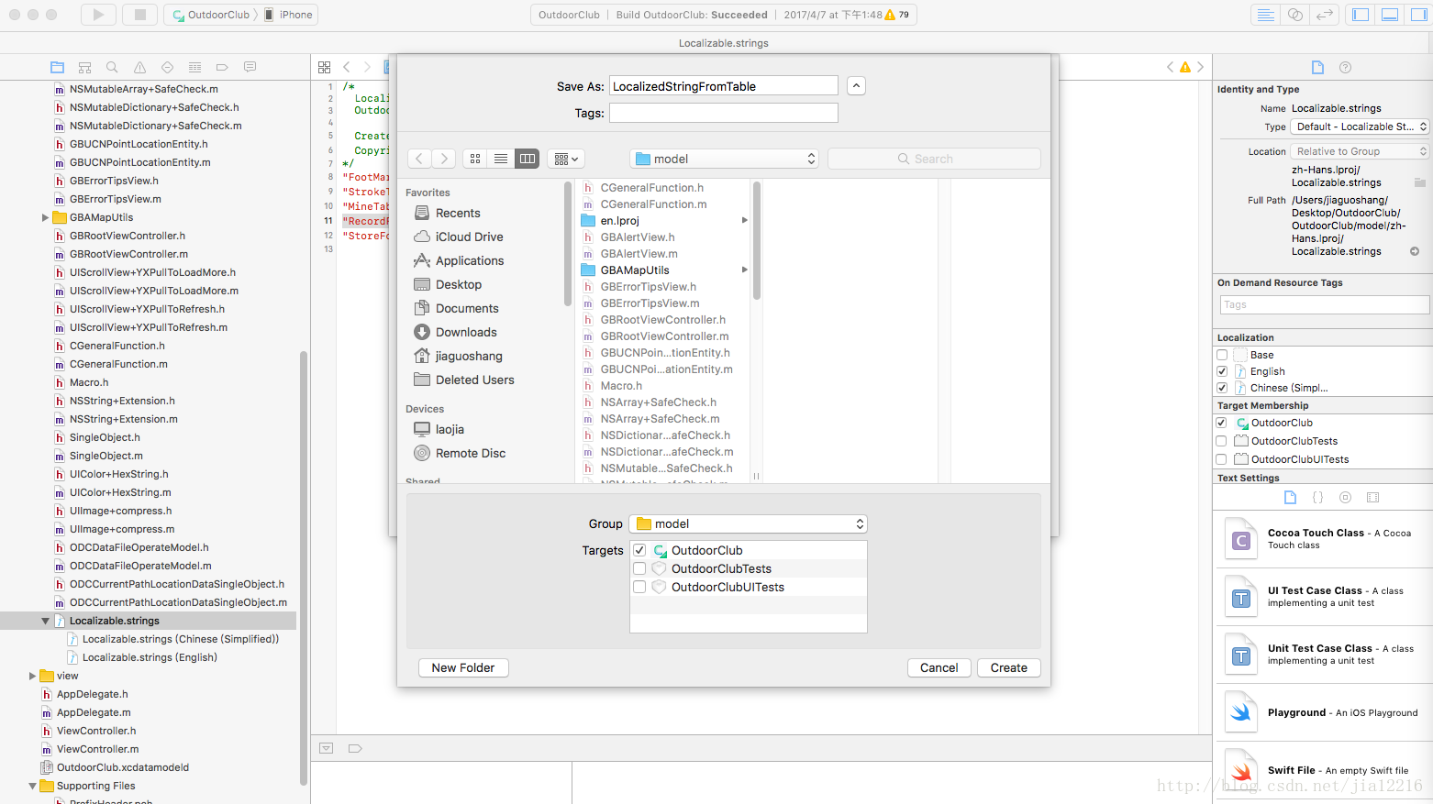
Task: Select Desktop in sidebar
Action: point(448,284)
